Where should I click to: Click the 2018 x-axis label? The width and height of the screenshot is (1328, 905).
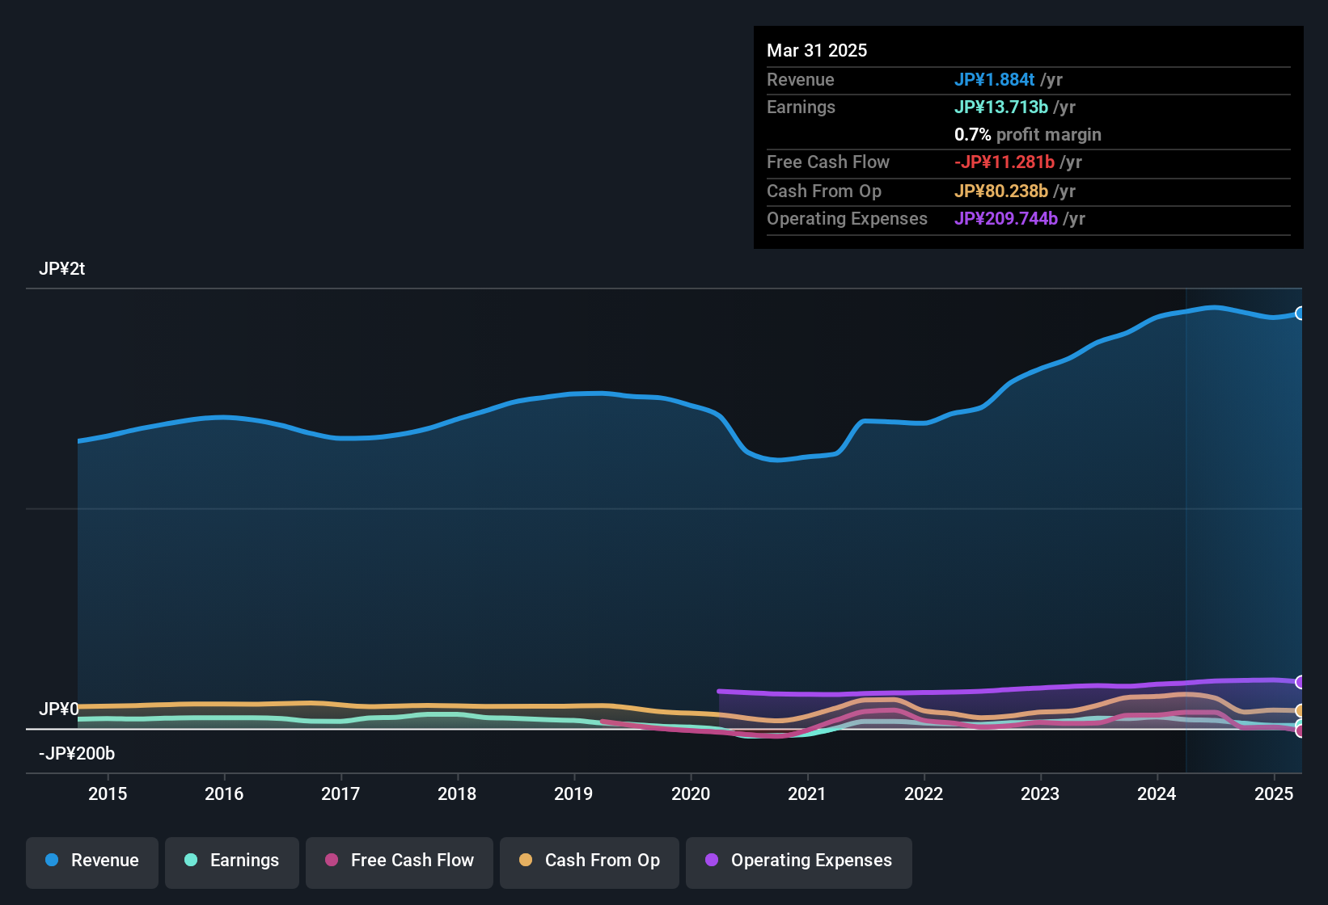click(457, 793)
